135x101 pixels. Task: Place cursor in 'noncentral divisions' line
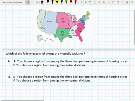pos(52,81)
